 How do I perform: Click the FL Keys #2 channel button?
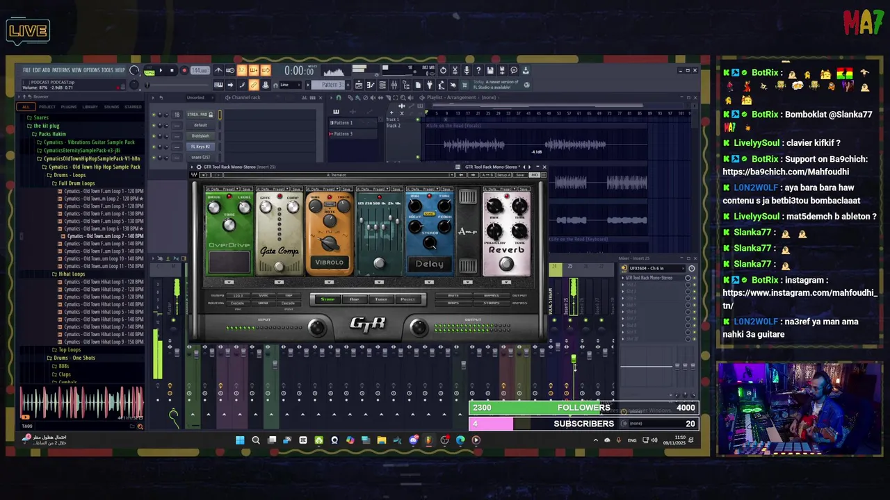tap(200, 147)
